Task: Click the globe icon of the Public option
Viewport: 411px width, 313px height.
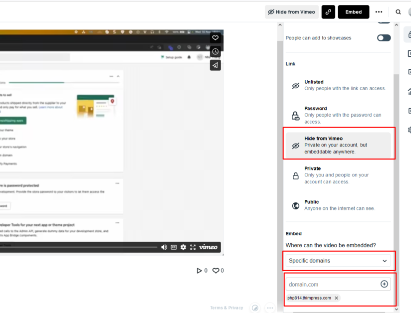Action: pyautogui.click(x=296, y=206)
